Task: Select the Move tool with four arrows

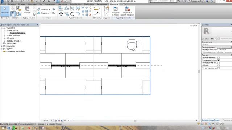Action: (x=61, y=14)
